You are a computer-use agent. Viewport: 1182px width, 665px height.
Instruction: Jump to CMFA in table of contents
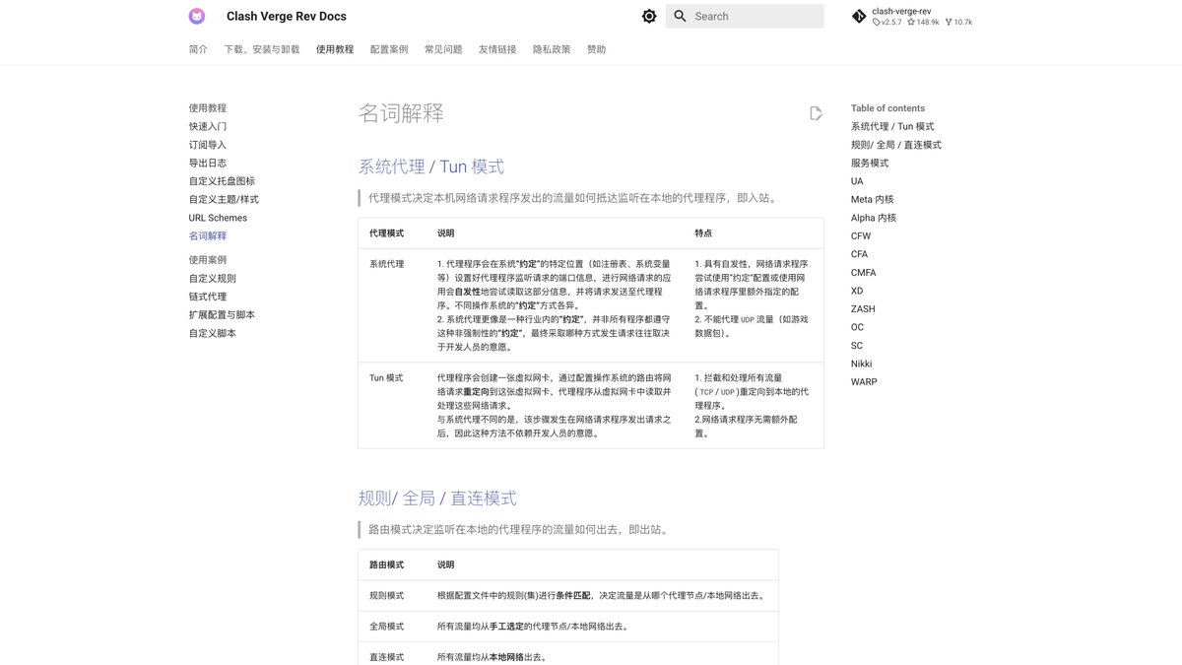point(864,272)
